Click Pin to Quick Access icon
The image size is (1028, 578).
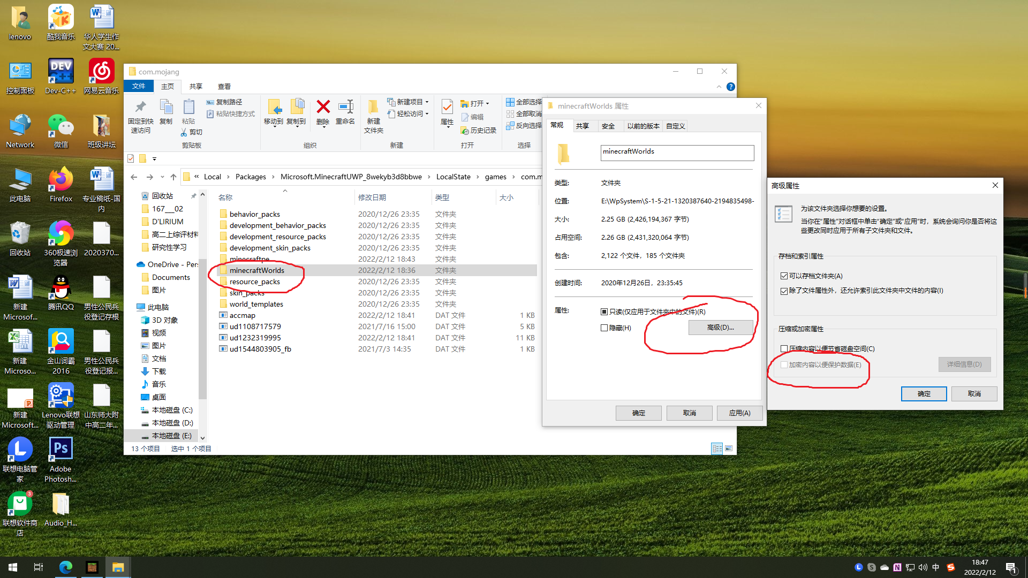pyautogui.click(x=140, y=108)
